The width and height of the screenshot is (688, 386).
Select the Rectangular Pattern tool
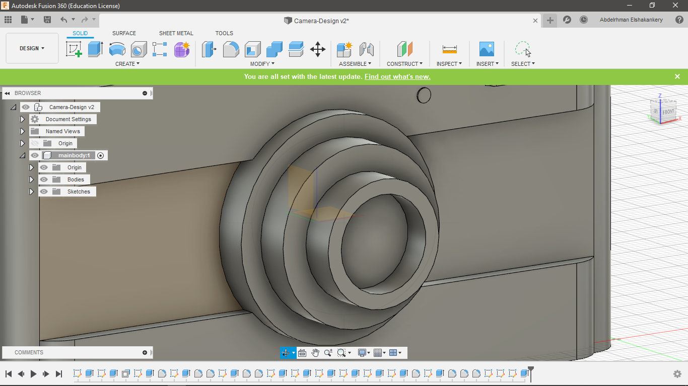160,49
